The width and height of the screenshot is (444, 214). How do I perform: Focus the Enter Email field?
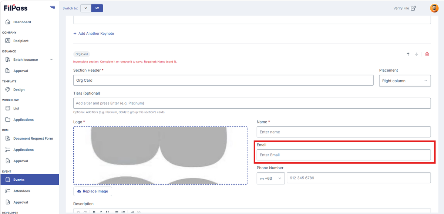(344, 155)
